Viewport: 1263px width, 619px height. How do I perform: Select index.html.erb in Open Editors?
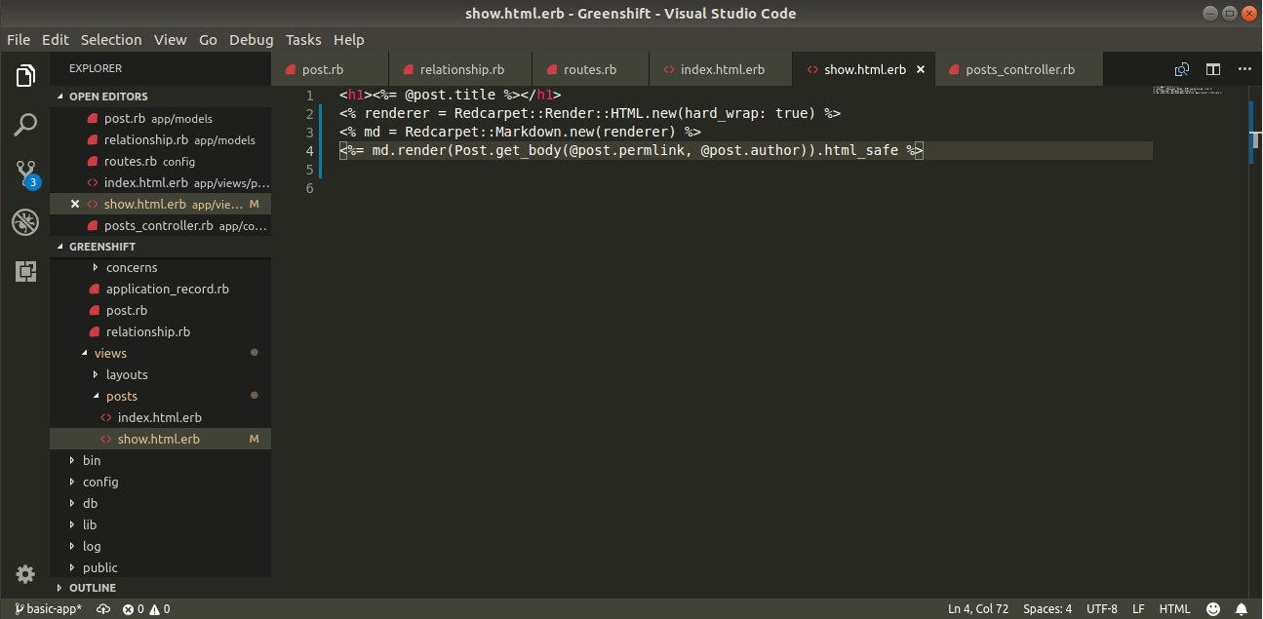pos(161,182)
